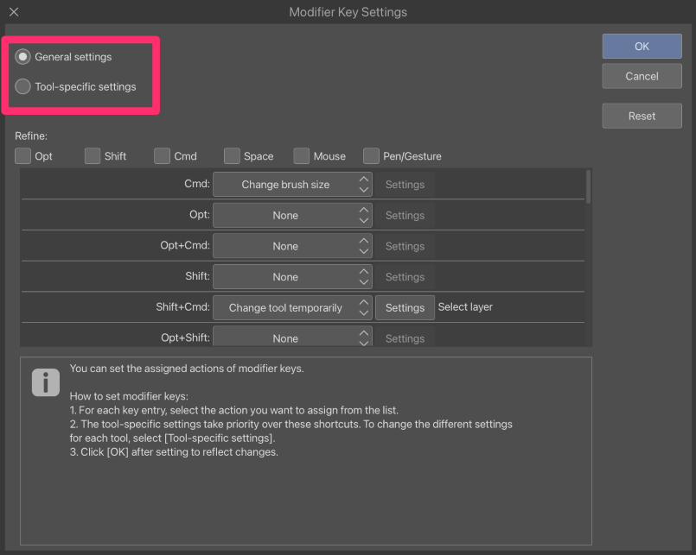Expand the Opt+Cmd action dropdown

(x=292, y=246)
